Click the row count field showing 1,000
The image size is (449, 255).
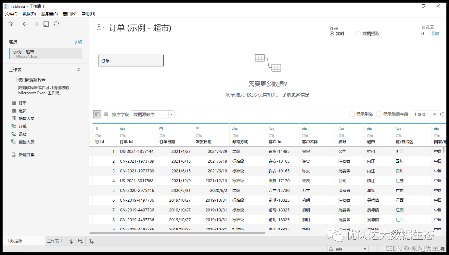pyautogui.click(x=422, y=114)
